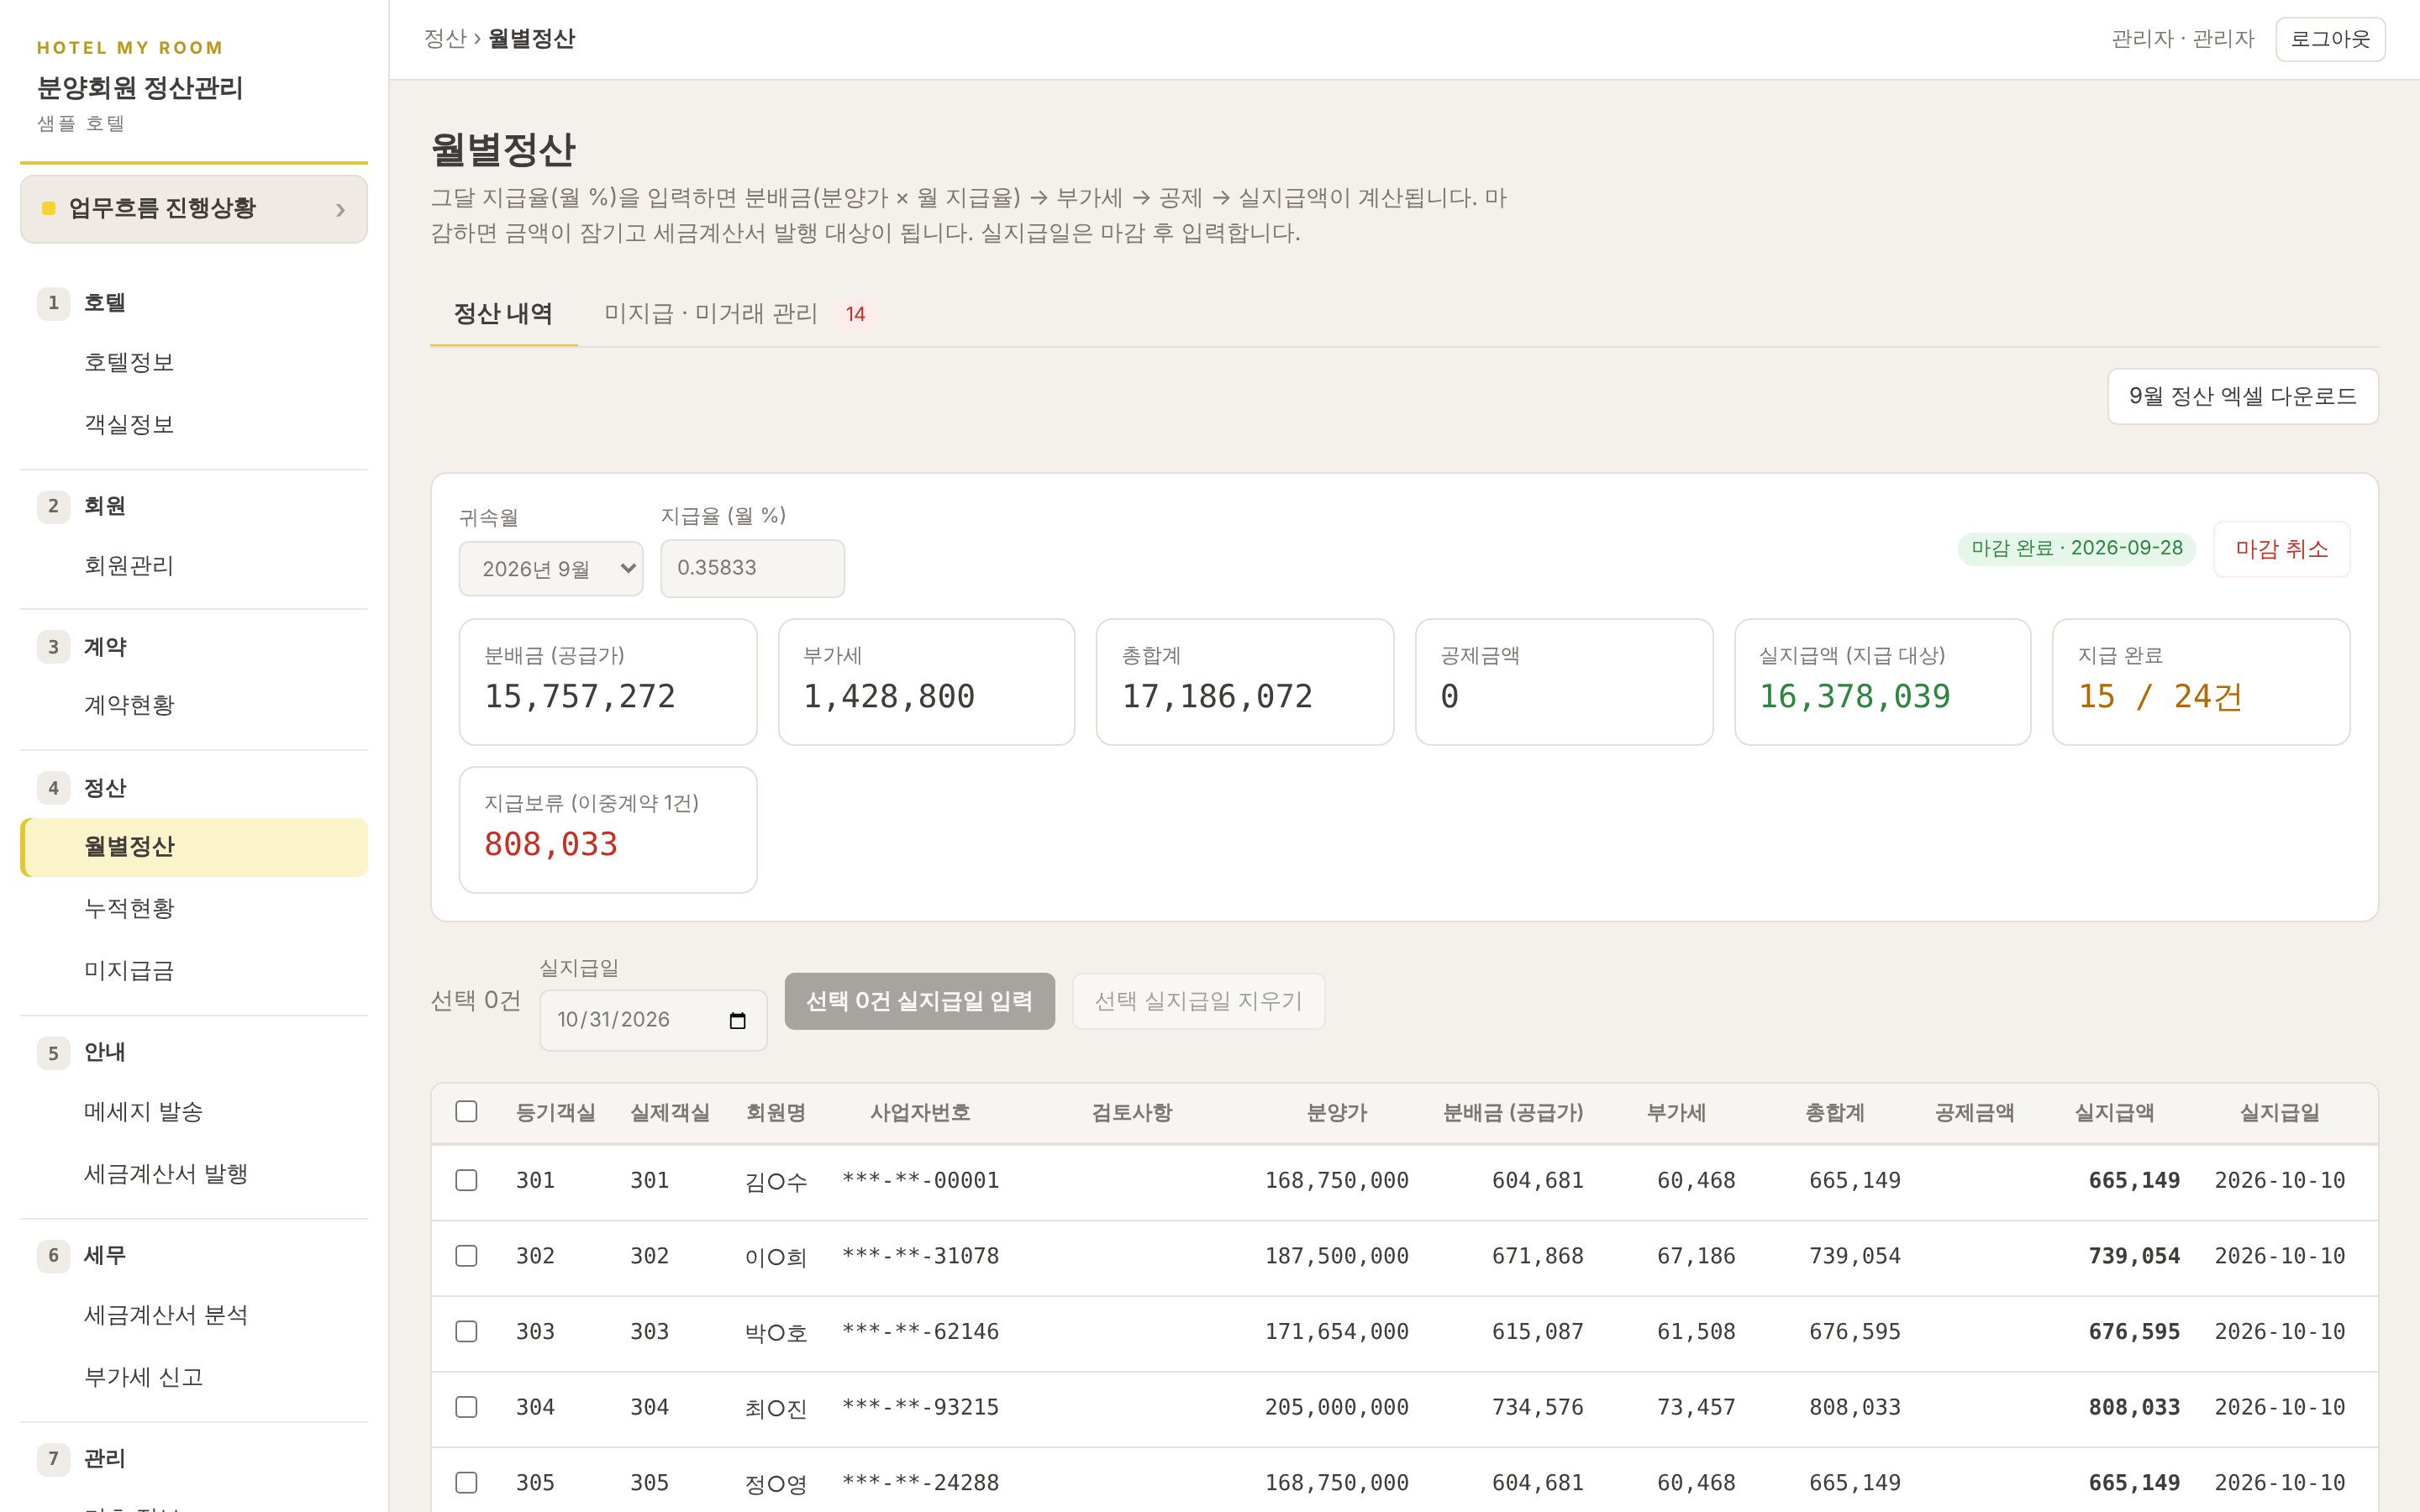Click the chevron on 업무흐름 진행상황
The image size is (2420, 1512).
click(x=340, y=209)
